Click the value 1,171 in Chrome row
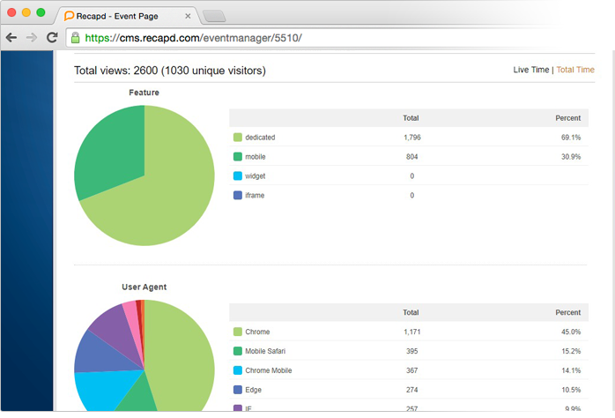 click(411, 332)
